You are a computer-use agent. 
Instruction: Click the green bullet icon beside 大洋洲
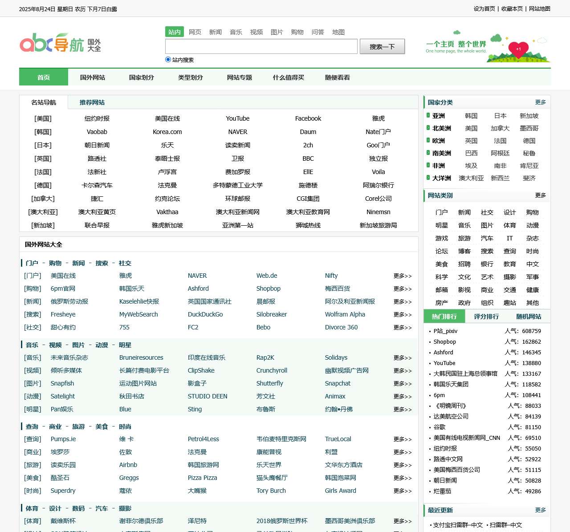coord(428,178)
